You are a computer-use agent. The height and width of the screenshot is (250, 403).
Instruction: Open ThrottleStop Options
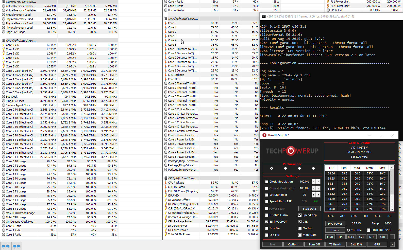pos(293,244)
